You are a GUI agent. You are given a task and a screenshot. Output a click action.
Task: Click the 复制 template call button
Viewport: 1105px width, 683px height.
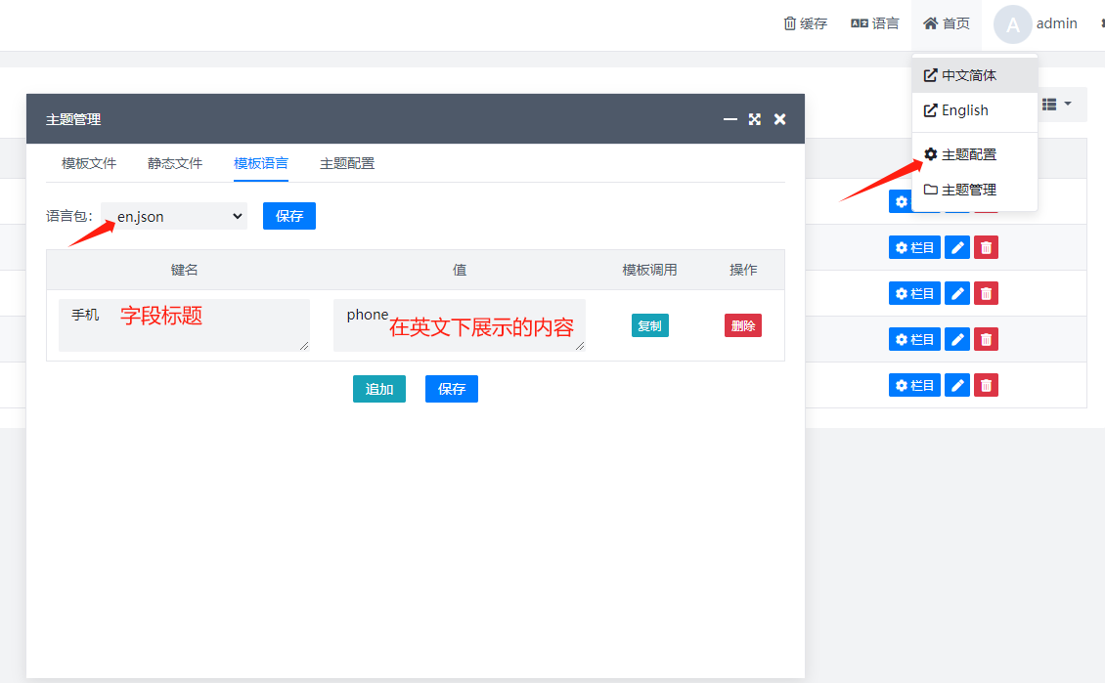[649, 325]
